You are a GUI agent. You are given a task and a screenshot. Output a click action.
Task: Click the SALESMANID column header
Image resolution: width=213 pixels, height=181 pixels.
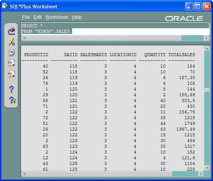coord(94,55)
